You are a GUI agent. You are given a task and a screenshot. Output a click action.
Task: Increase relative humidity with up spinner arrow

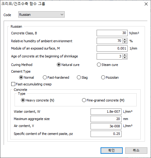[125, 39]
